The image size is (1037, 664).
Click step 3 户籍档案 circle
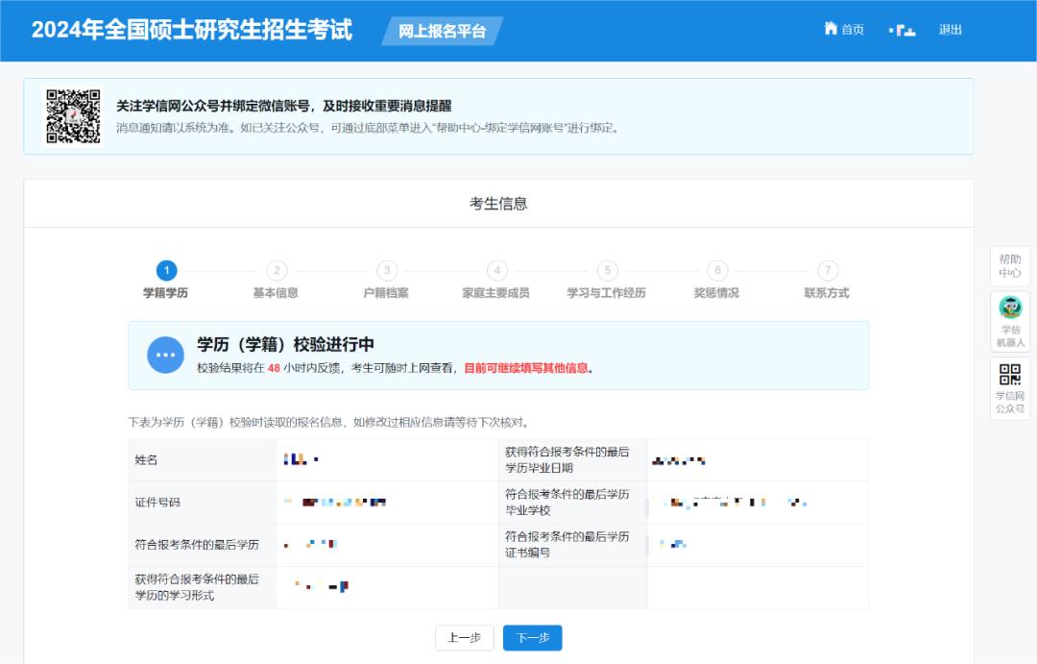pos(386,271)
